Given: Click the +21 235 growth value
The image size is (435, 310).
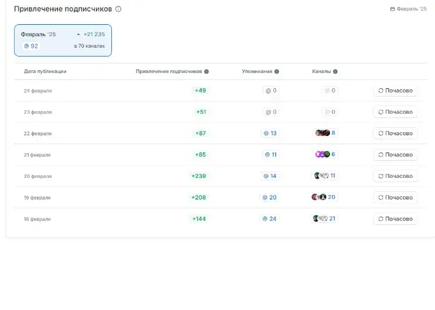Looking at the screenshot, I should pyautogui.click(x=94, y=34).
